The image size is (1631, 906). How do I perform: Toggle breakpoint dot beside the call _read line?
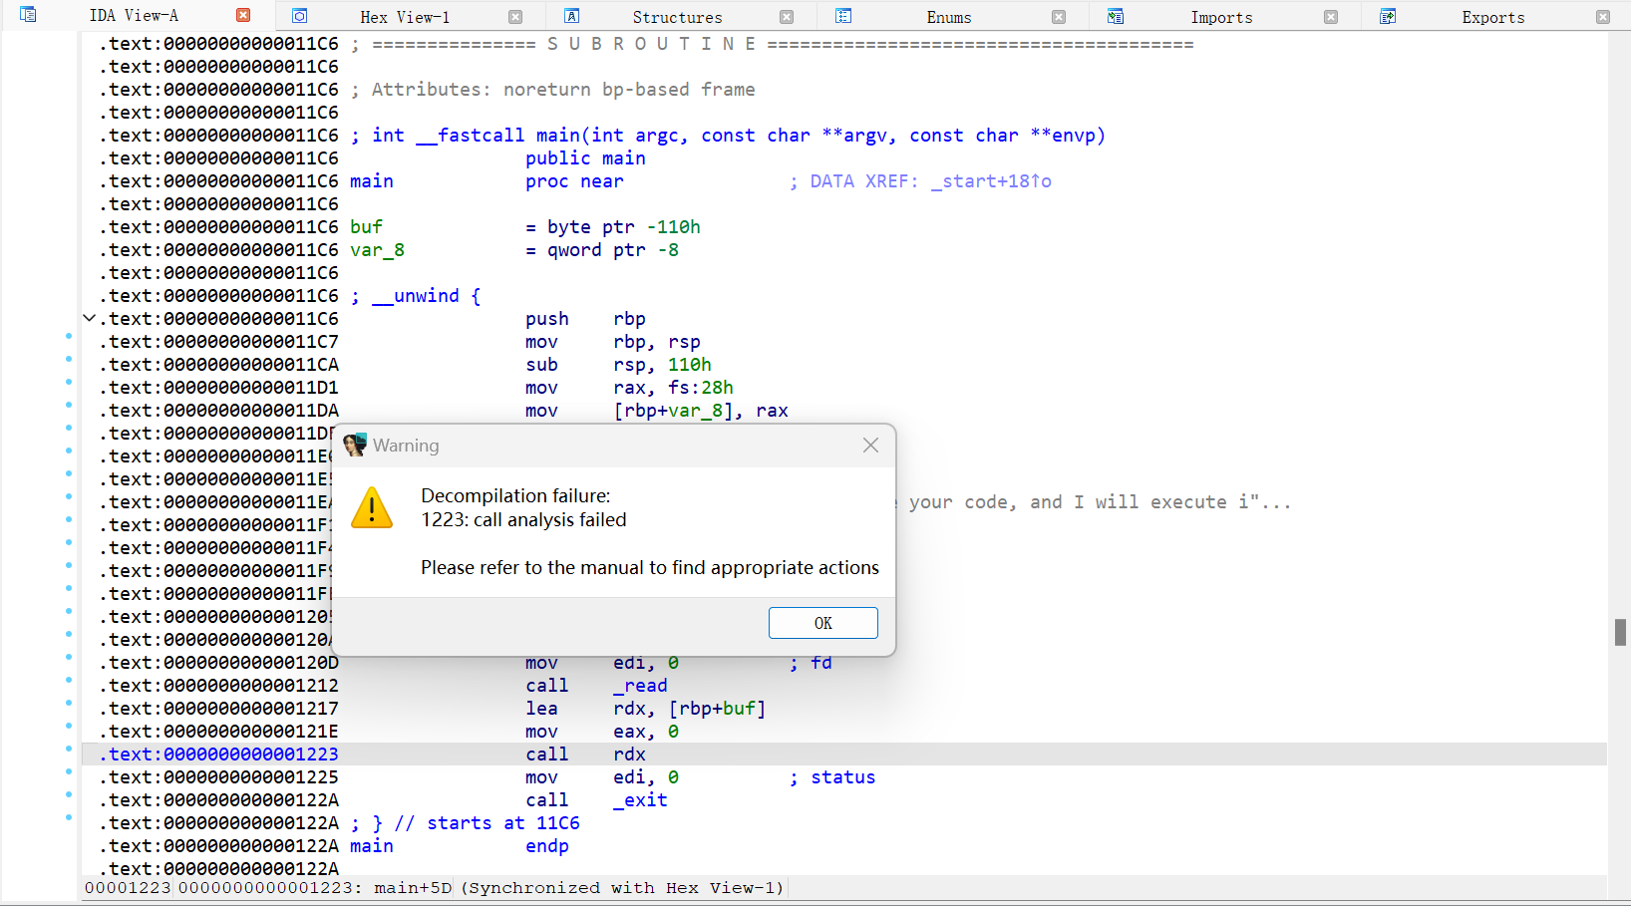click(69, 680)
